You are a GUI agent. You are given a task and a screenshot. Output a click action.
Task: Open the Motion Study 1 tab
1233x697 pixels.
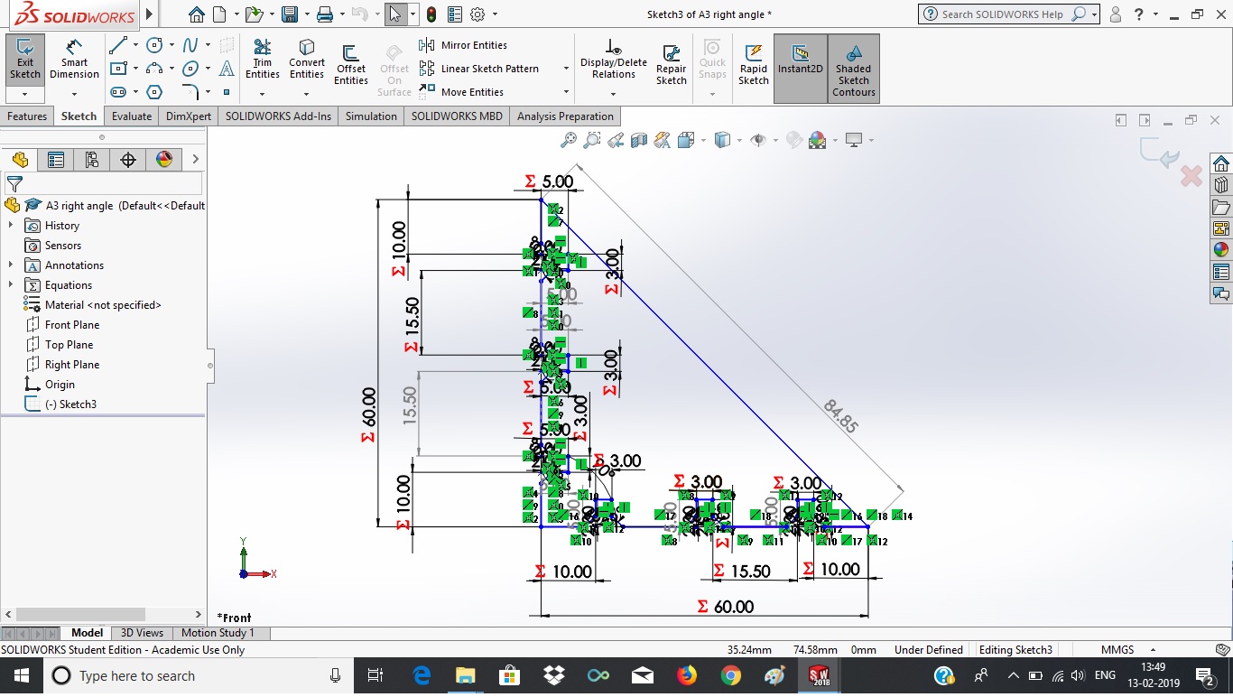(x=218, y=633)
